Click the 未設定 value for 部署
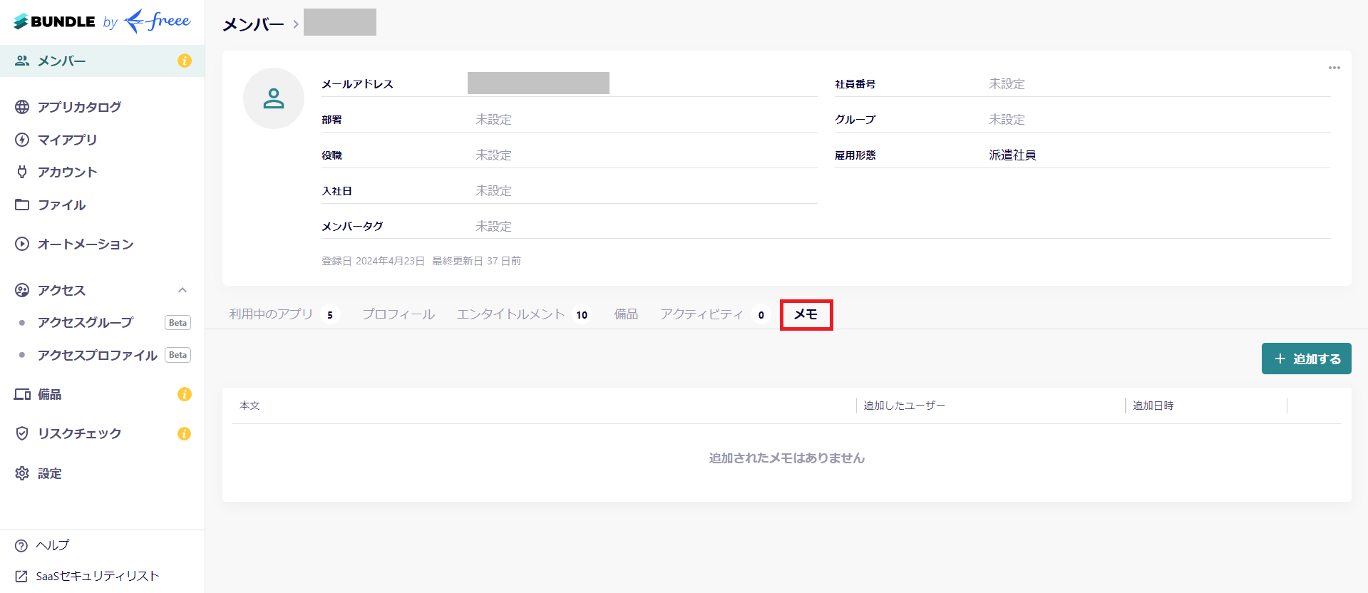 (x=494, y=120)
